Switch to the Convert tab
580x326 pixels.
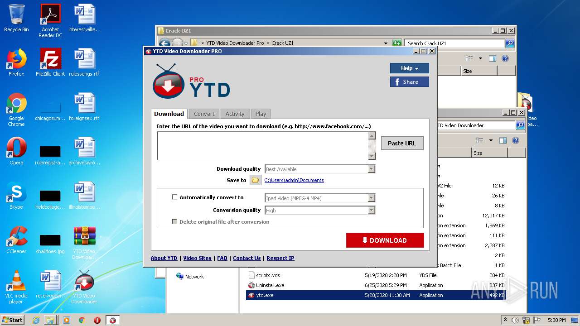point(204,114)
